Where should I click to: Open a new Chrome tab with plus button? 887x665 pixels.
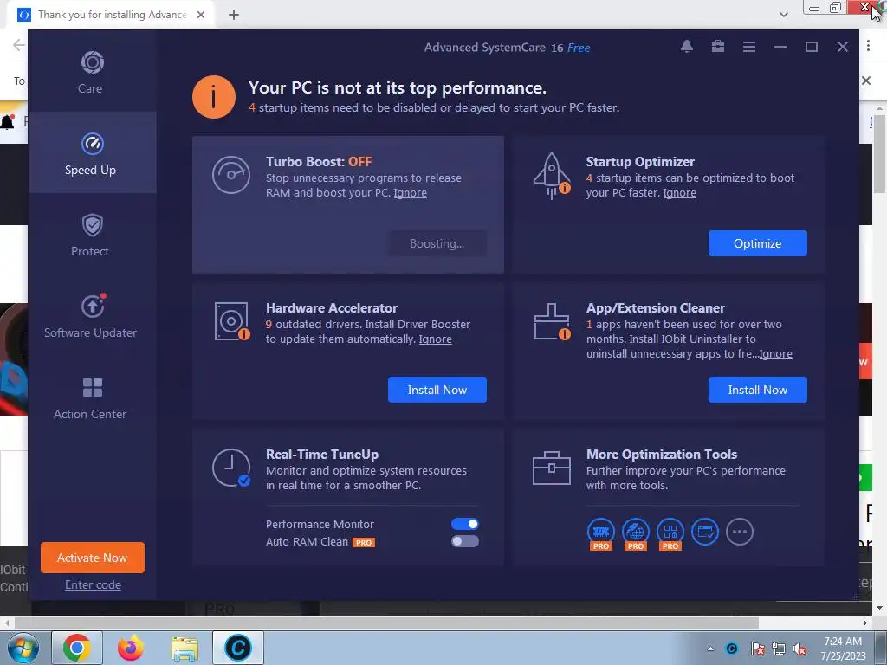[x=234, y=15]
